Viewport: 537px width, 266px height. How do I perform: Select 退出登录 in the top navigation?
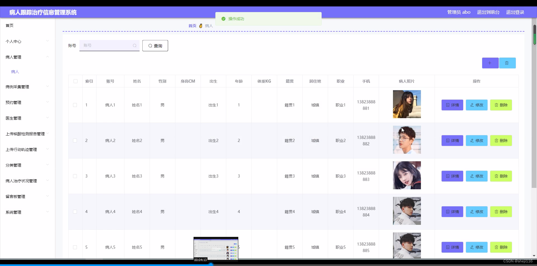tap(515, 12)
